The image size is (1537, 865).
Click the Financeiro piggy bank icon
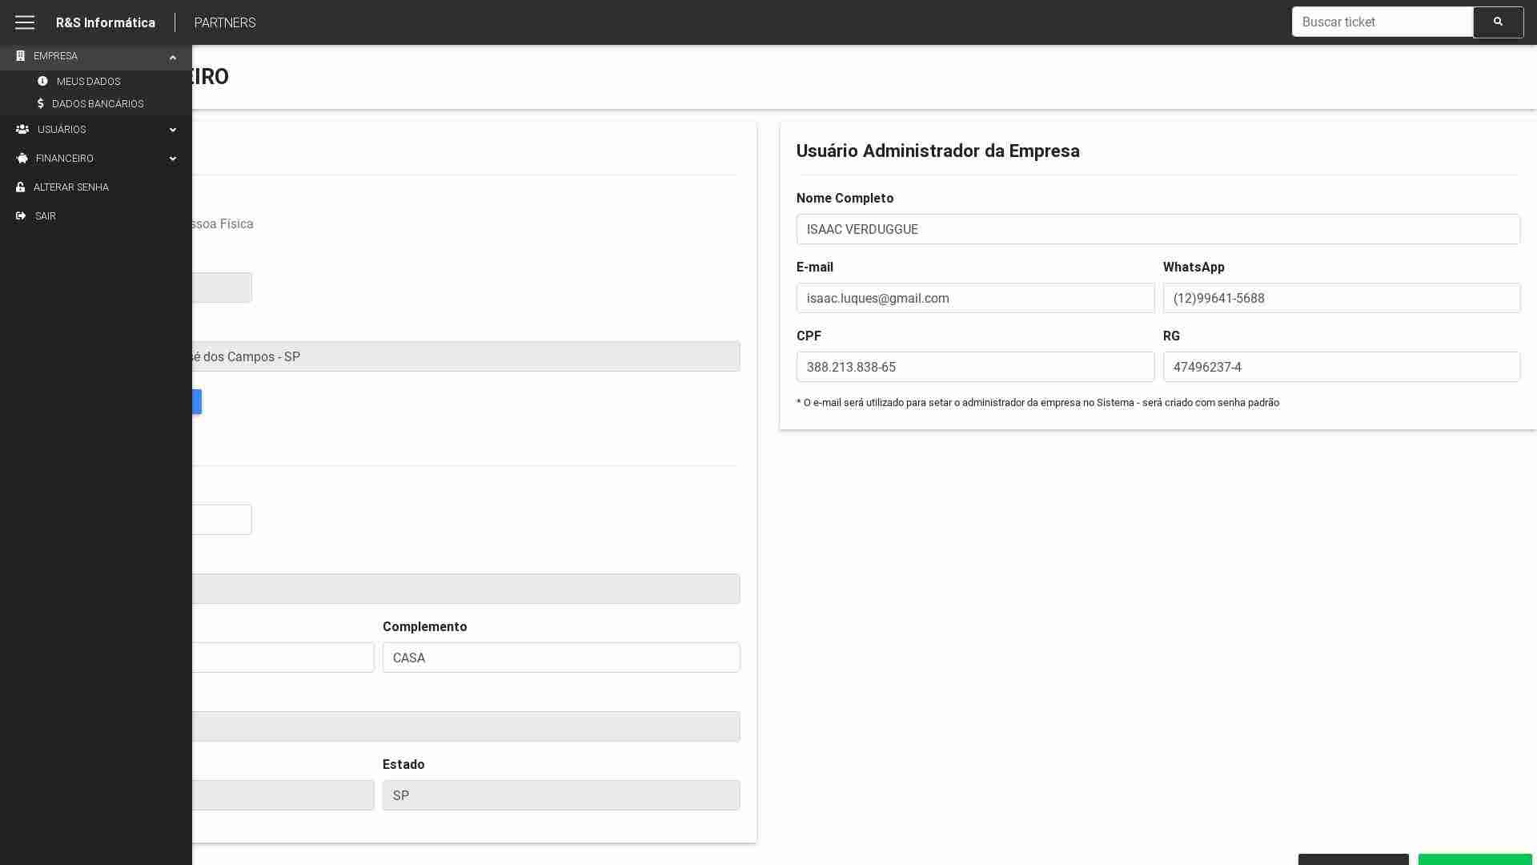coord(22,159)
